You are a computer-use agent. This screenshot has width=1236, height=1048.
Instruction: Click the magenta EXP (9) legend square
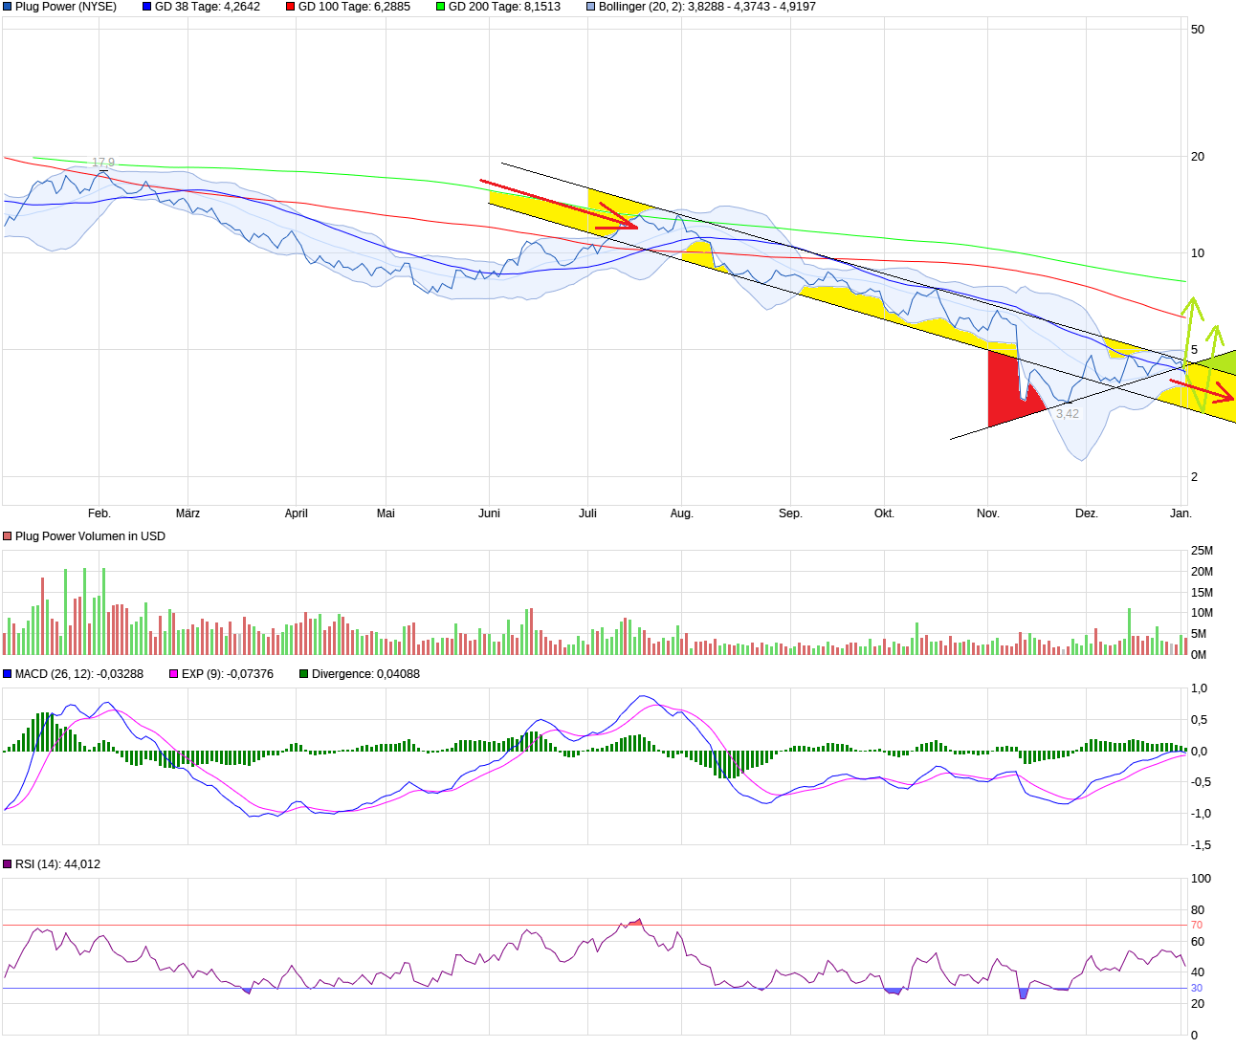tap(174, 674)
